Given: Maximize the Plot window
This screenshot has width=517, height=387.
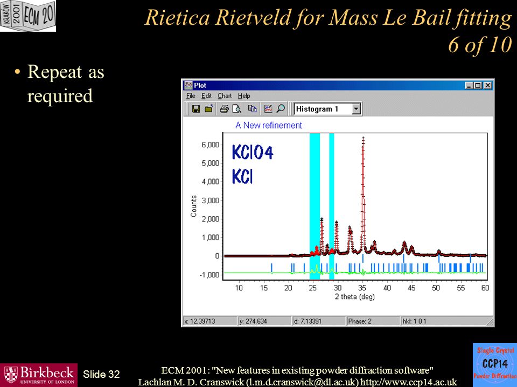Looking at the screenshot, I should [x=478, y=85].
